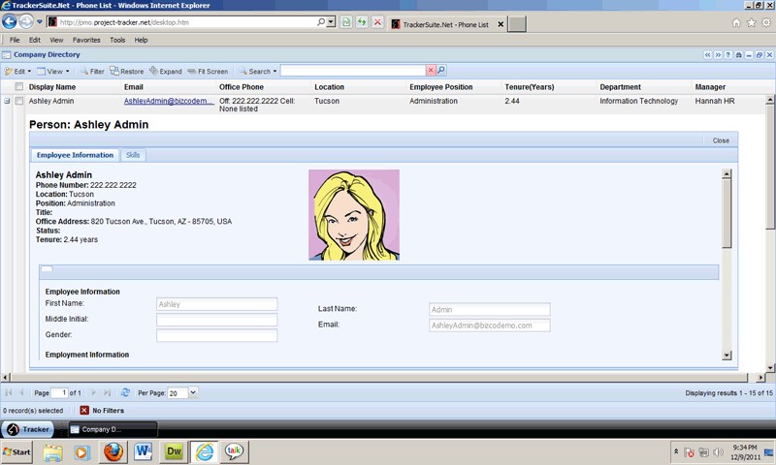Open the Internet Explorer home icon
Viewport: 776px width, 465px height.
point(736,22)
